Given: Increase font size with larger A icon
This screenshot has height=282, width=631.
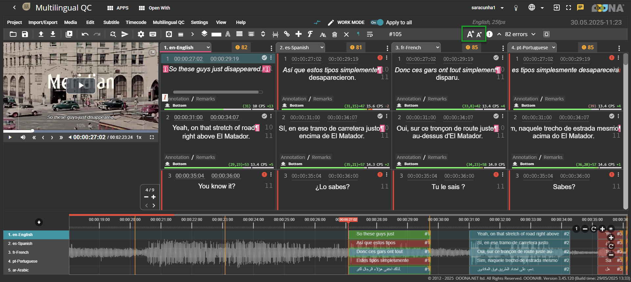Looking at the screenshot, I should [470, 34].
